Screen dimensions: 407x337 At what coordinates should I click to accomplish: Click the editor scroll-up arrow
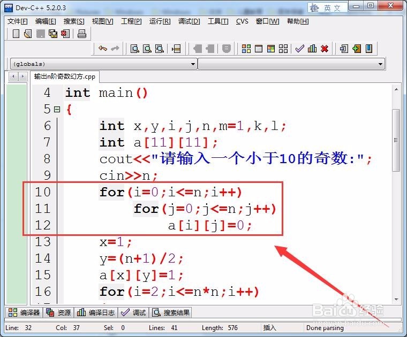[x=396, y=90]
